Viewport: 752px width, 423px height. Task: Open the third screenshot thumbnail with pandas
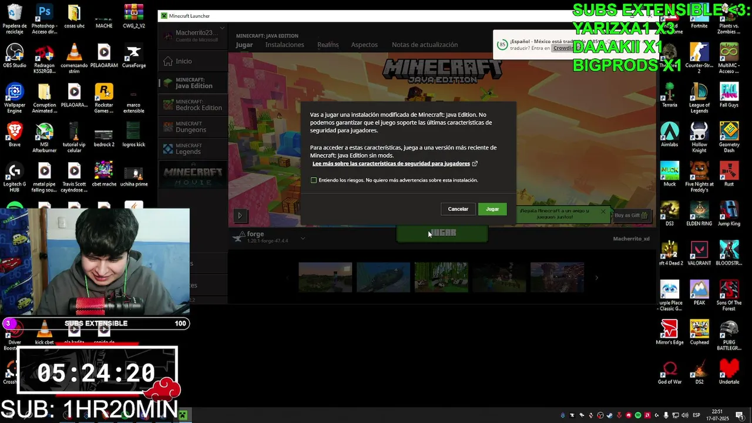tap(441, 277)
